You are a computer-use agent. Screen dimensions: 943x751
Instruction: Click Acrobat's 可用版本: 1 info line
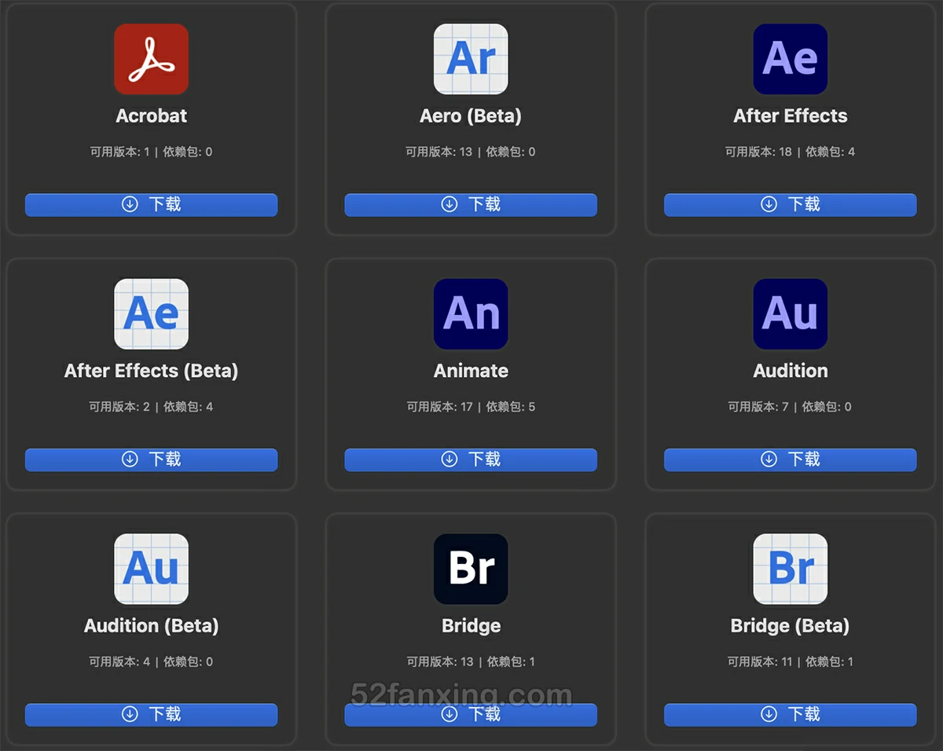pos(151,152)
